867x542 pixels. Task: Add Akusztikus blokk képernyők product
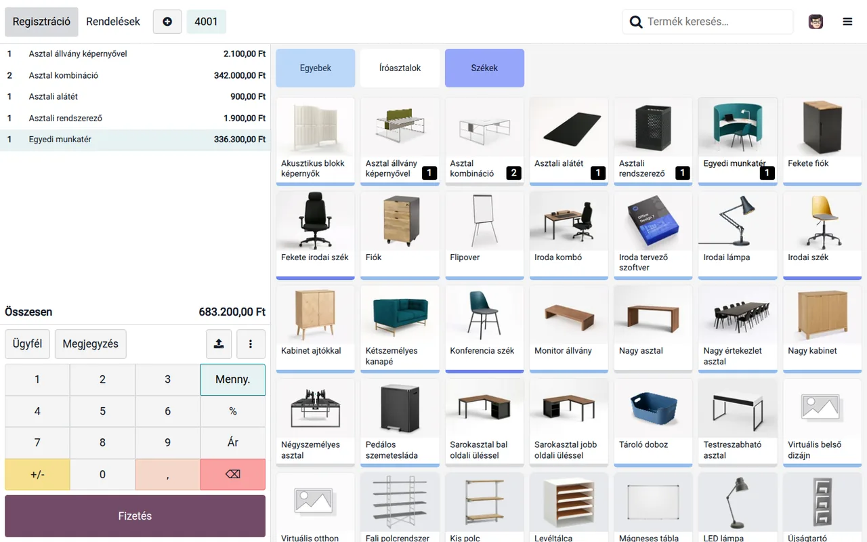(316, 142)
